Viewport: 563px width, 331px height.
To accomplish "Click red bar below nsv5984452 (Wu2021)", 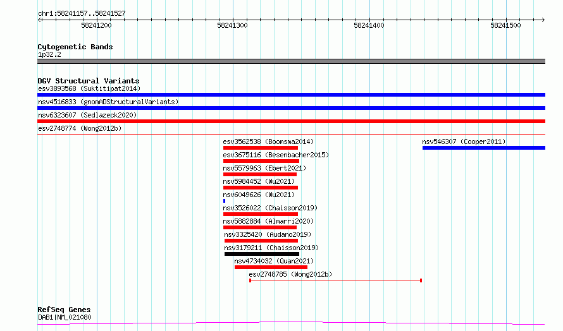I will click(261, 188).
